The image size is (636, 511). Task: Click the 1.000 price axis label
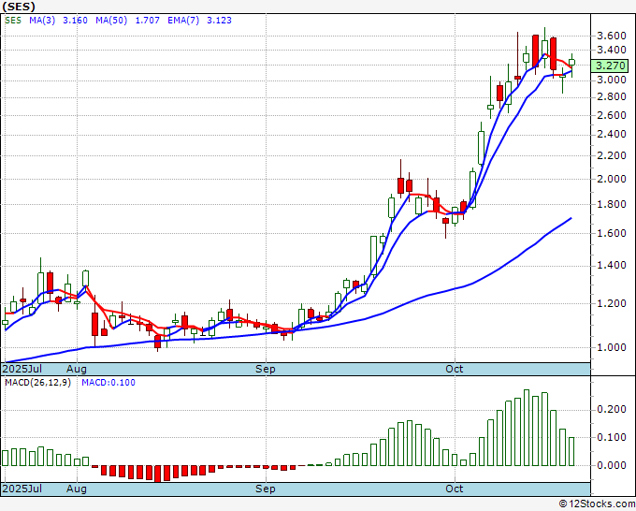612,347
